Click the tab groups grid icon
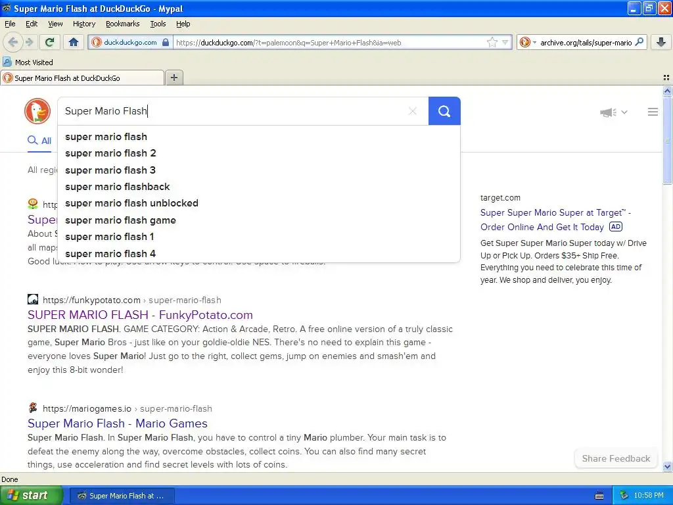673x505 pixels. tap(666, 78)
